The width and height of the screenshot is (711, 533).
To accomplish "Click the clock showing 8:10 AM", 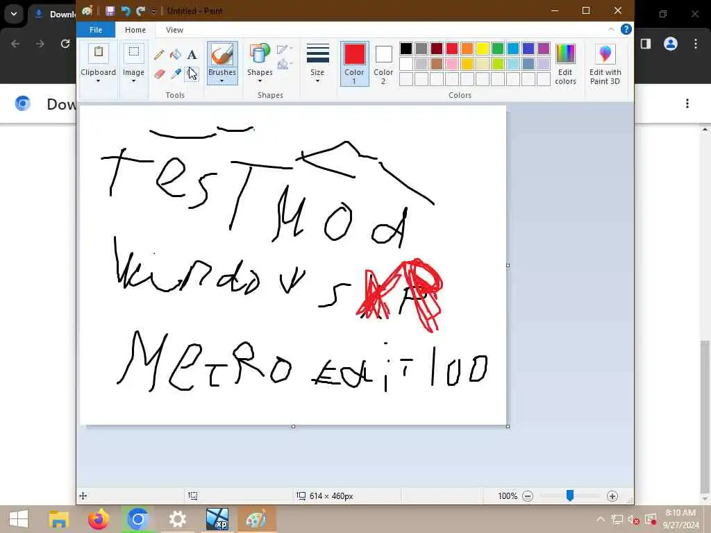I will (680, 513).
